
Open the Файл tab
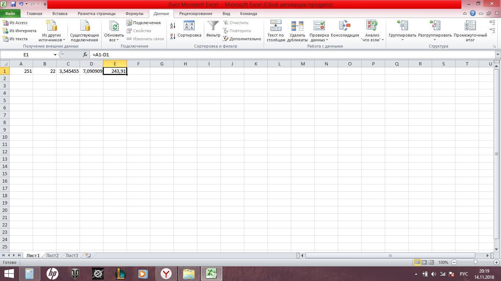[x=10, y=14]
